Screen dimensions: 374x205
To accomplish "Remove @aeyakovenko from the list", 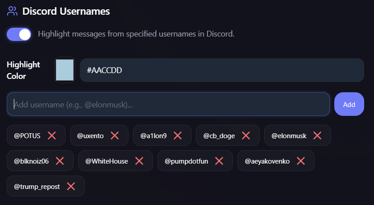I will click(301, 161).
